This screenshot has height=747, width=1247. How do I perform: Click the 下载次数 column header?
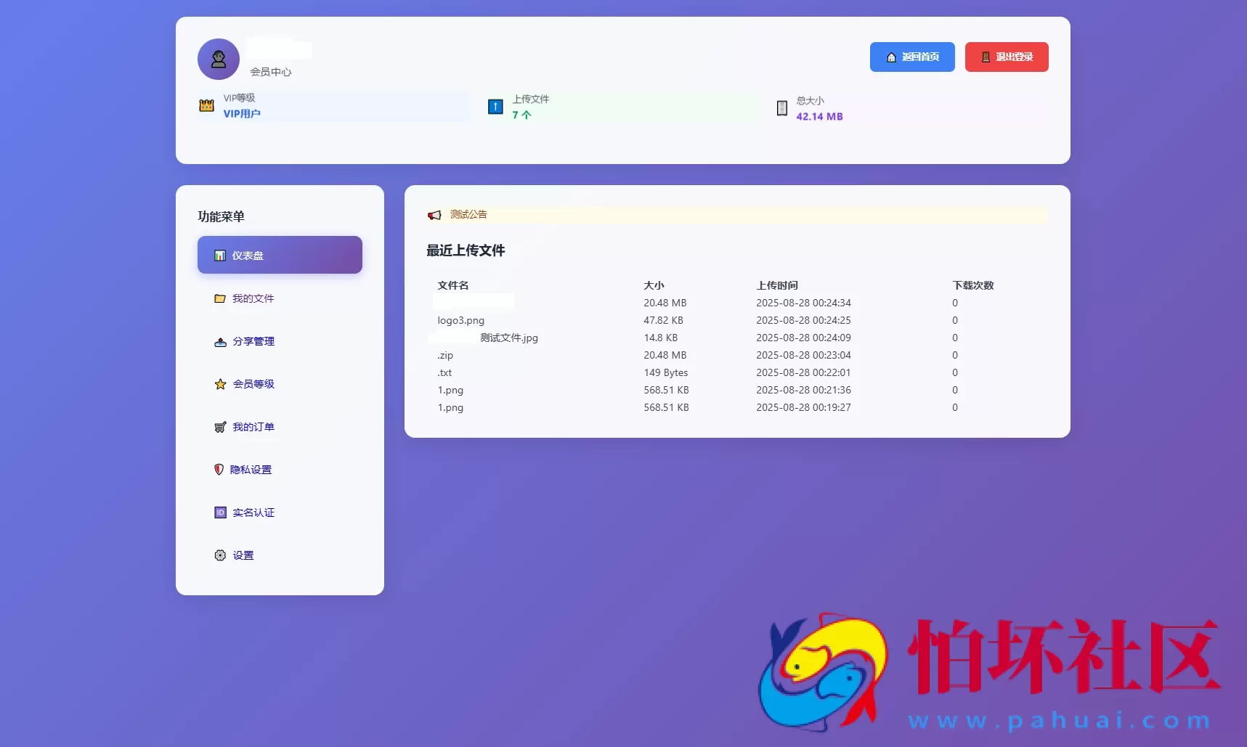(974, 285)
